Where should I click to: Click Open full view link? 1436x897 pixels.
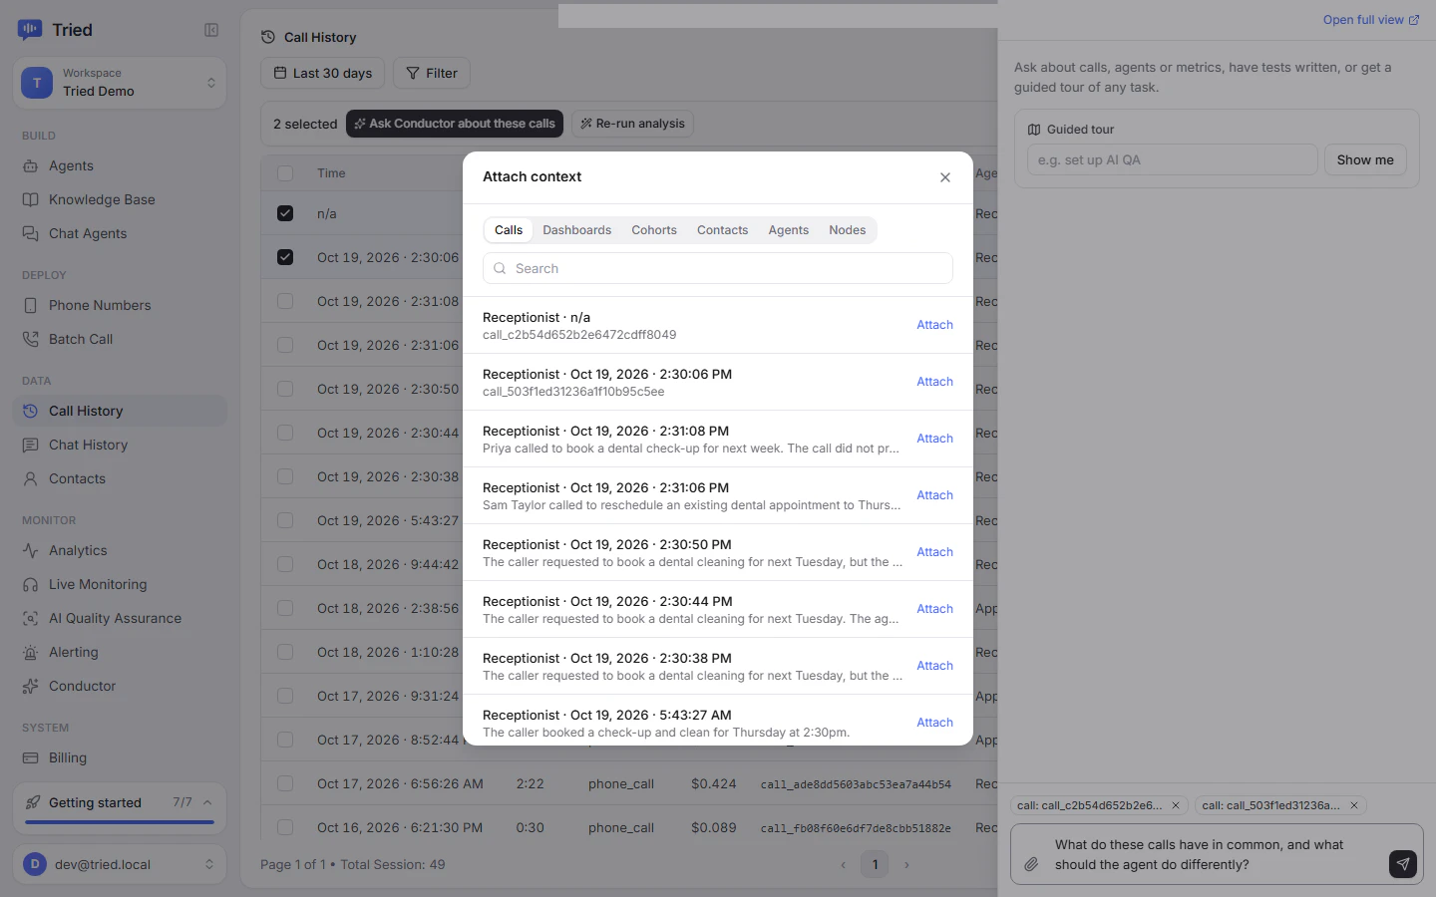click(1371, 20)
